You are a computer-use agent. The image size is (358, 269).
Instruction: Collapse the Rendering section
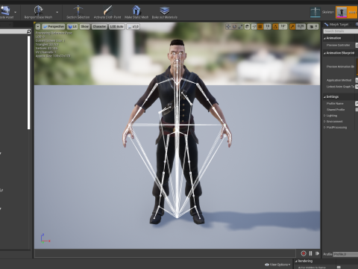[296, 261]
